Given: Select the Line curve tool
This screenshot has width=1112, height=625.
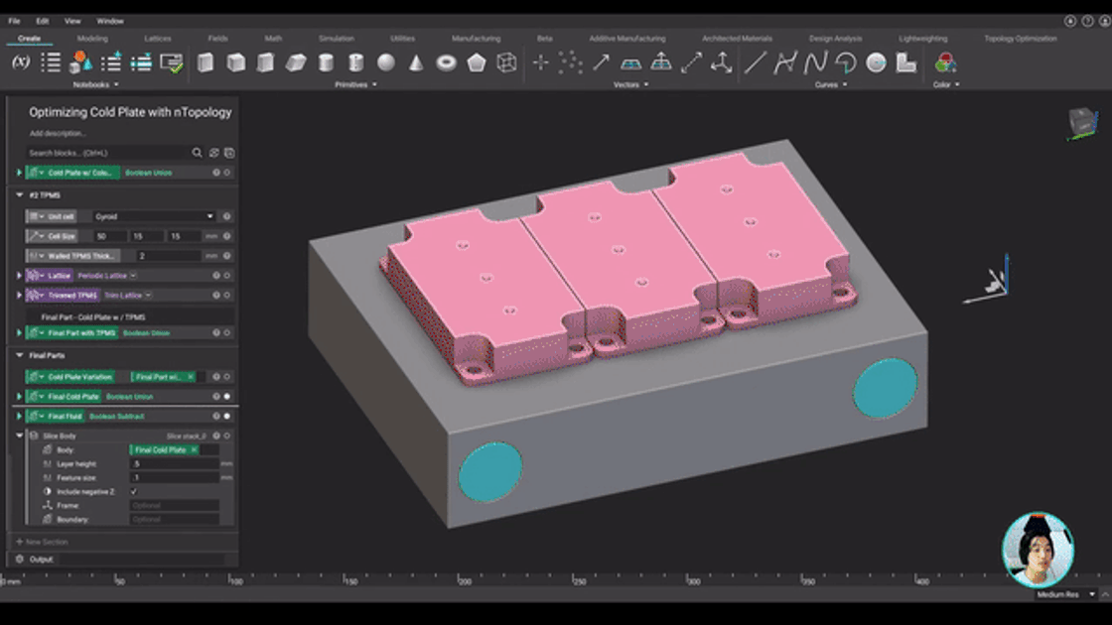Looking at the screenshot, I should point(755,63).
